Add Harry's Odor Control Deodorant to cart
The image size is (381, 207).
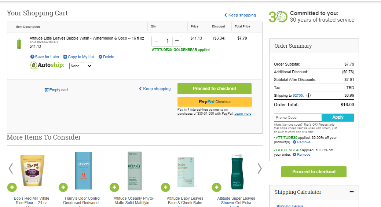[x=63, y=187]
